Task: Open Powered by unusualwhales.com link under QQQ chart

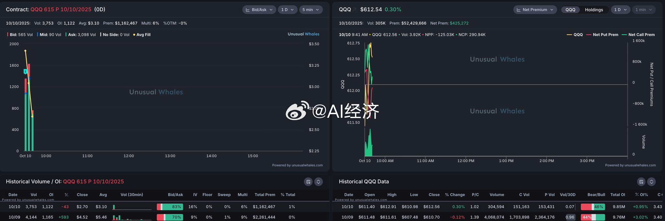Action: pyautogui.click(x=630, y=165)
